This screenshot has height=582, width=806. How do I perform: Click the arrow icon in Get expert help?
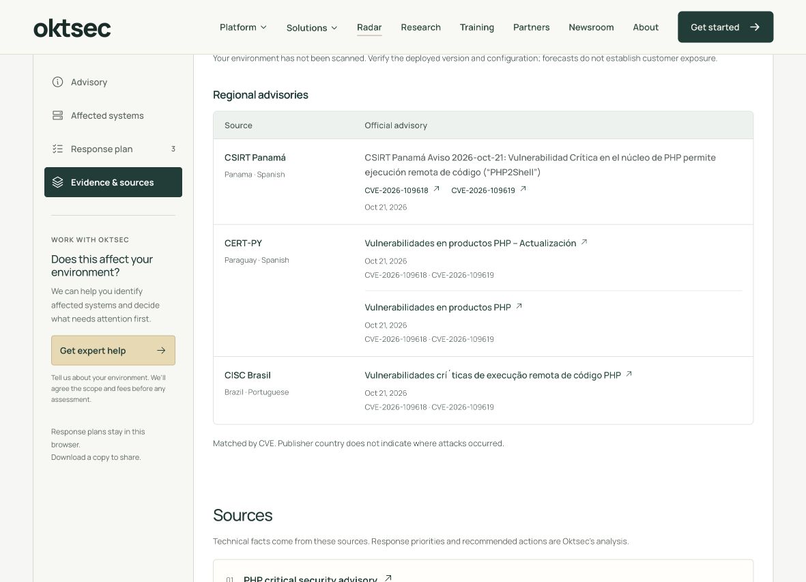[x=161, y=350]
